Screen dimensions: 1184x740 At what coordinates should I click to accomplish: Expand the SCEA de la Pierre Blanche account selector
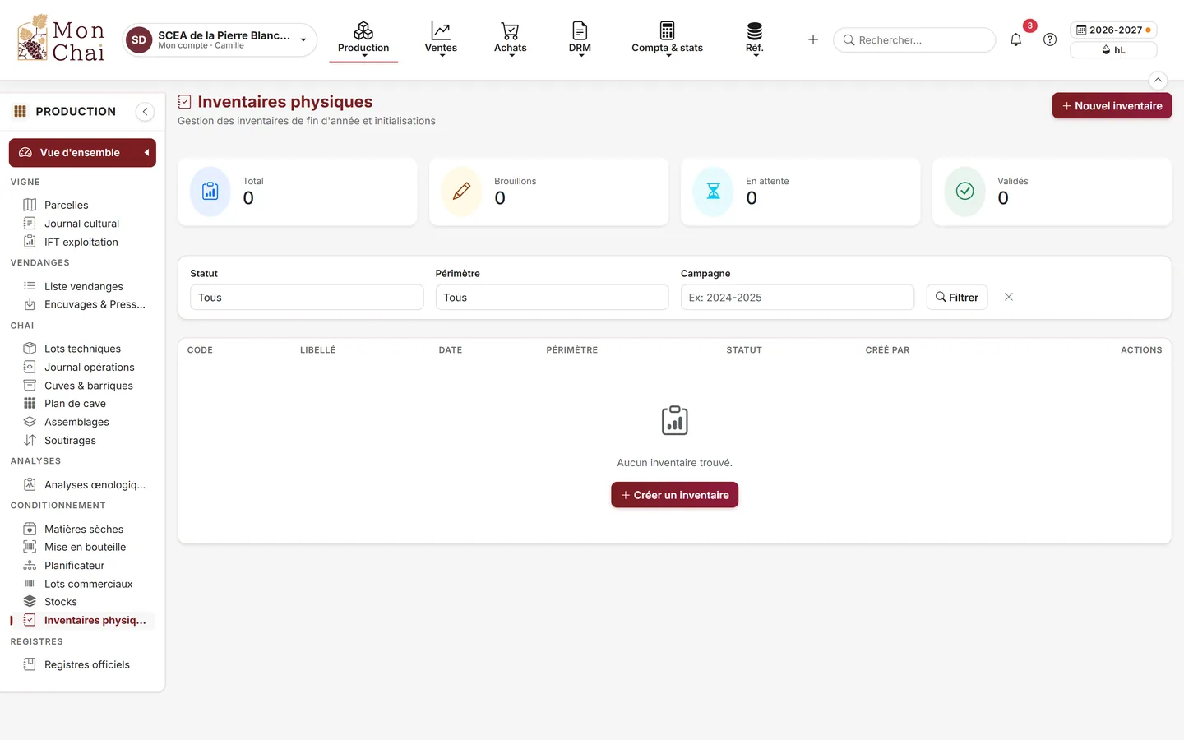pos(220,39)
